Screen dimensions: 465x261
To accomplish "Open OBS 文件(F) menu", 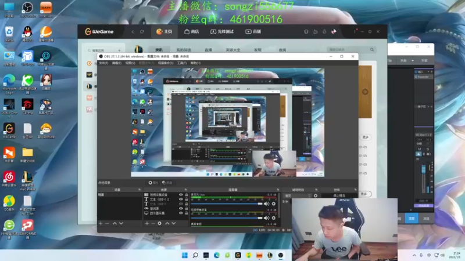I will pos(103,63).
